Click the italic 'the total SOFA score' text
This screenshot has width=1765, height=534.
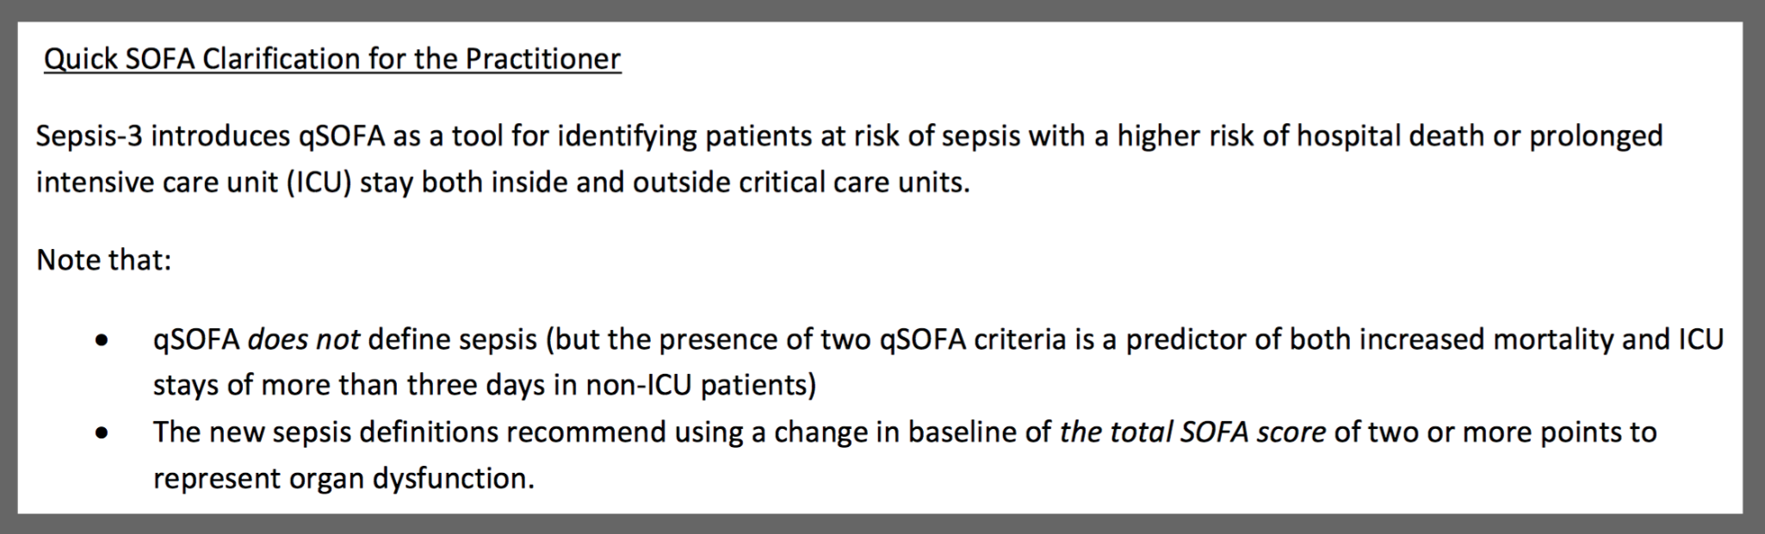tap(1192, 432)
